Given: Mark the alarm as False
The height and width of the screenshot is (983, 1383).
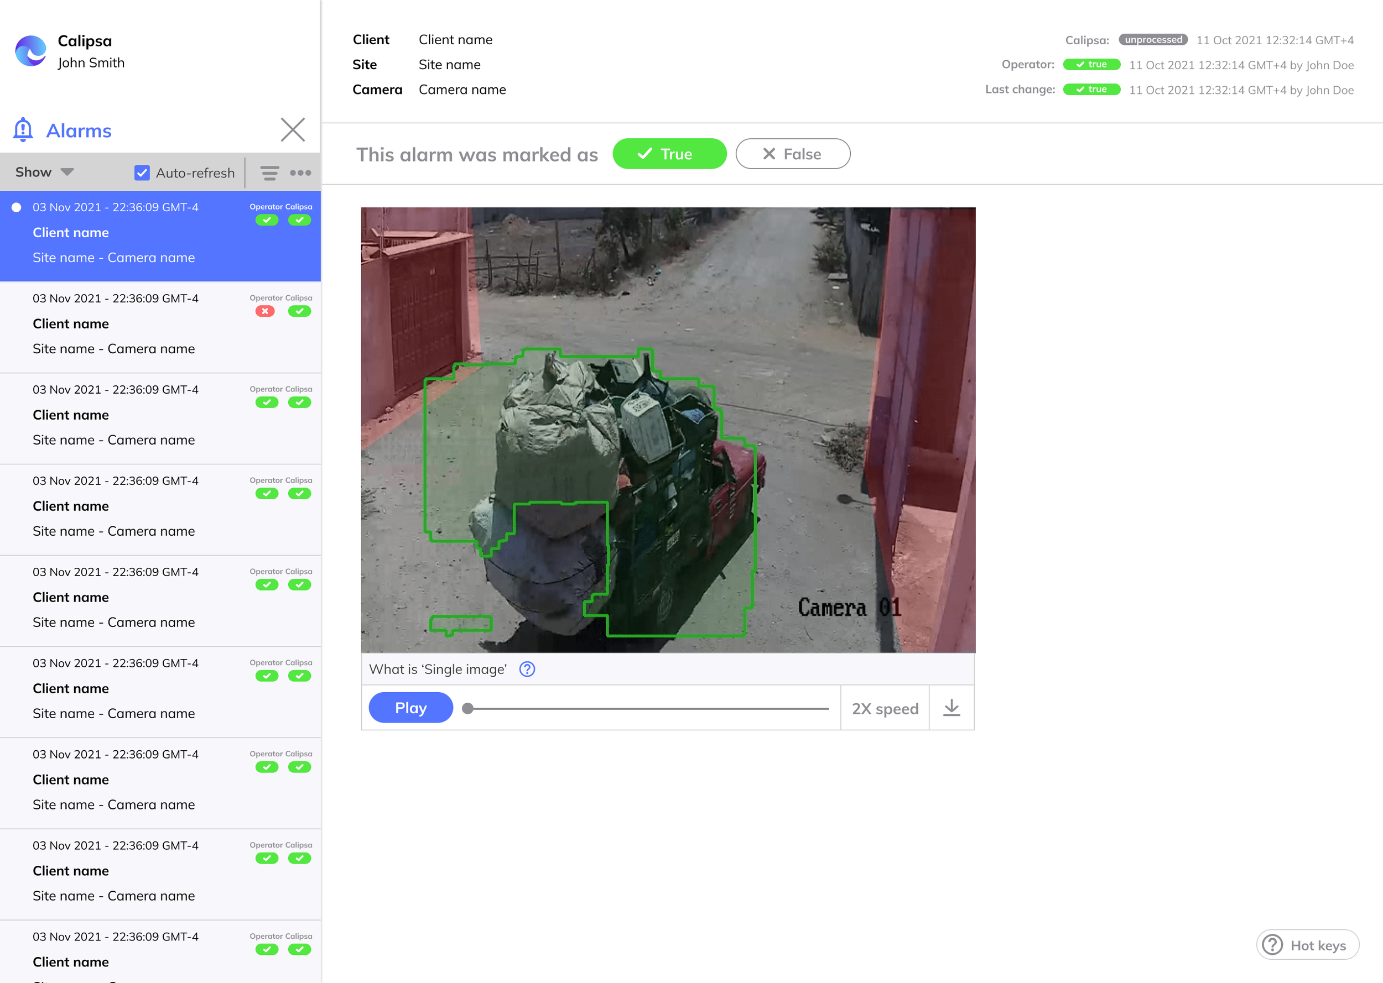Looking at the screenshot, I should (793, 154).
